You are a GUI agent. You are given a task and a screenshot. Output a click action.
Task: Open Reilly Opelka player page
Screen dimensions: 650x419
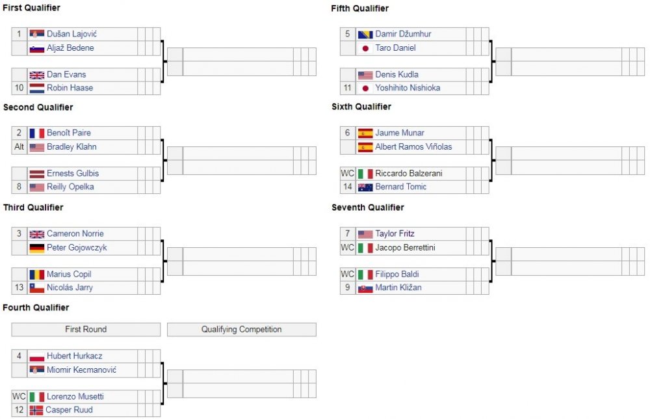(x=70, y=187)
